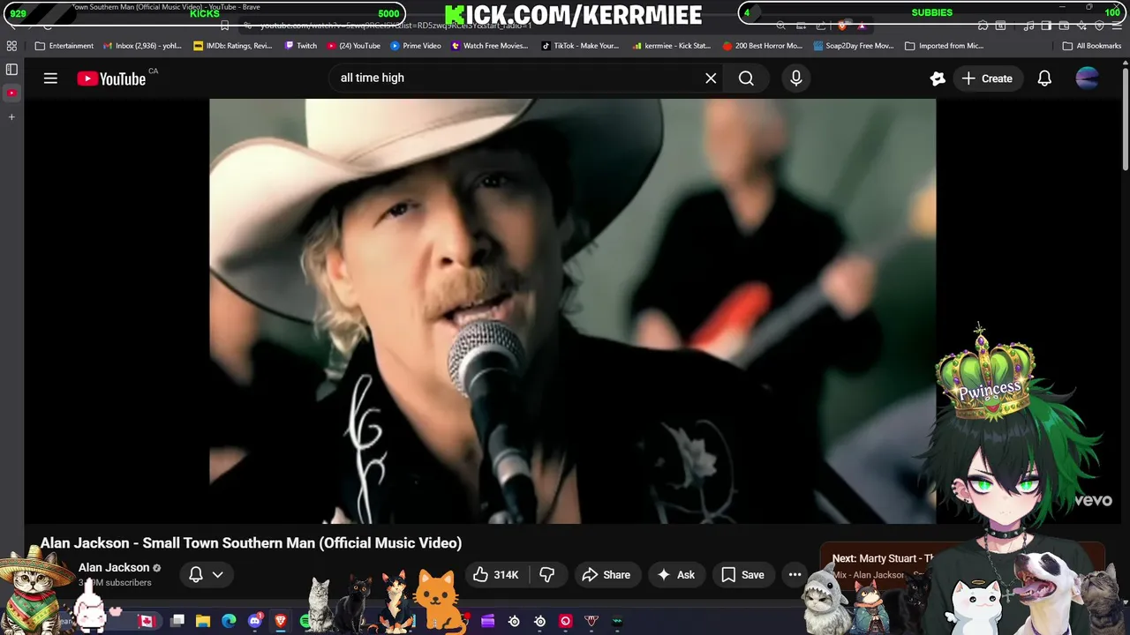Open Entertainment bookmarks folder

tap(64, 46)
